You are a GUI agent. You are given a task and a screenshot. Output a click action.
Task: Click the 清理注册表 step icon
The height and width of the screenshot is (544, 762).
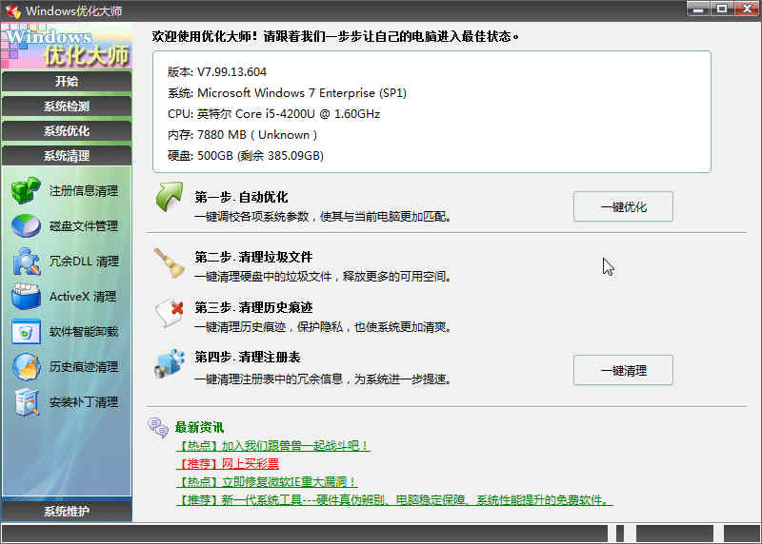click(x=170, y=363)
